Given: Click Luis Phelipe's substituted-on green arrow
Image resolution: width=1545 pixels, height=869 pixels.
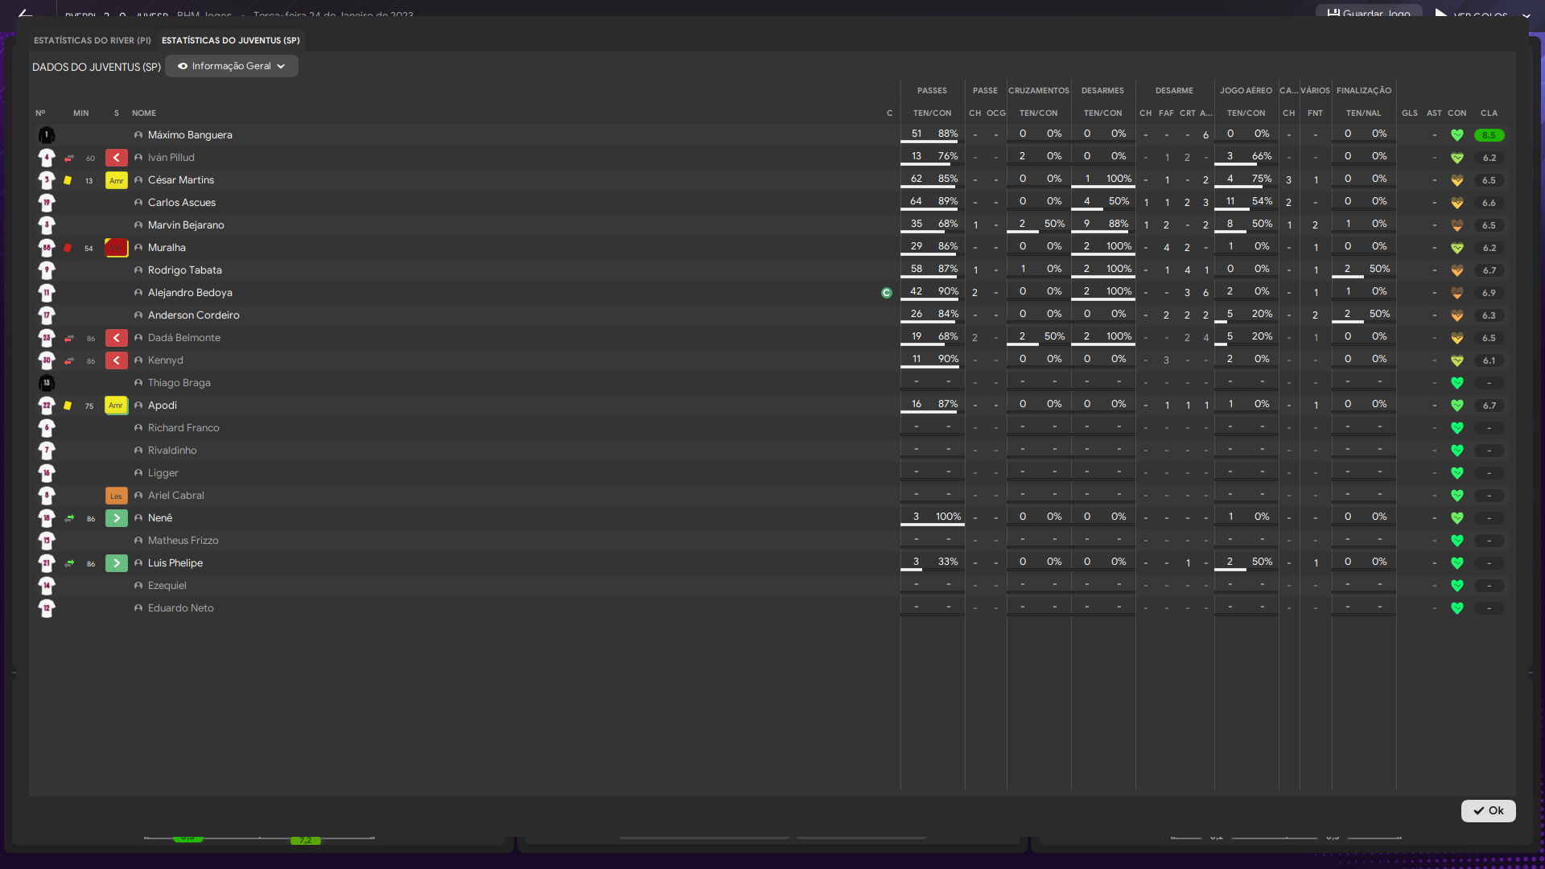Looking at the screenshot, I should click(117, 563).
